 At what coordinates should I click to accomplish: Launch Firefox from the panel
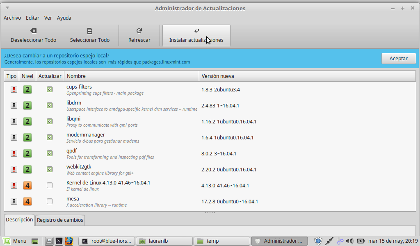(68, 241)
